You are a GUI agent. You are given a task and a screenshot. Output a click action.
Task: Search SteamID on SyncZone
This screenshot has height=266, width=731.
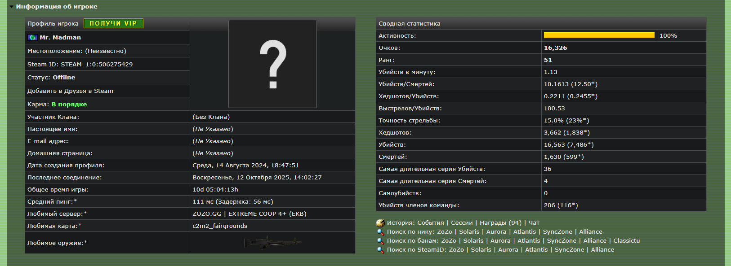tap(569, 250)
